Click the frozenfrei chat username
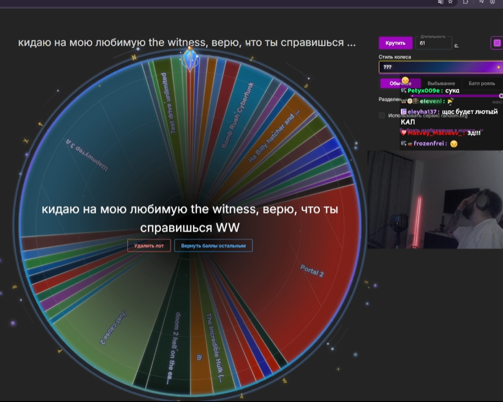The height and width of the screenshot is (402, 503). point(429,143)
